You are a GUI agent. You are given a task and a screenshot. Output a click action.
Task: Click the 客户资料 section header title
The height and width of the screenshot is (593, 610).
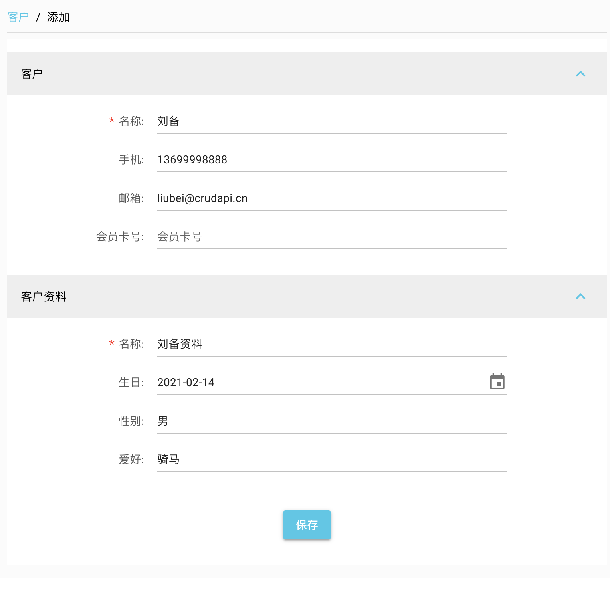pos(44,296)
